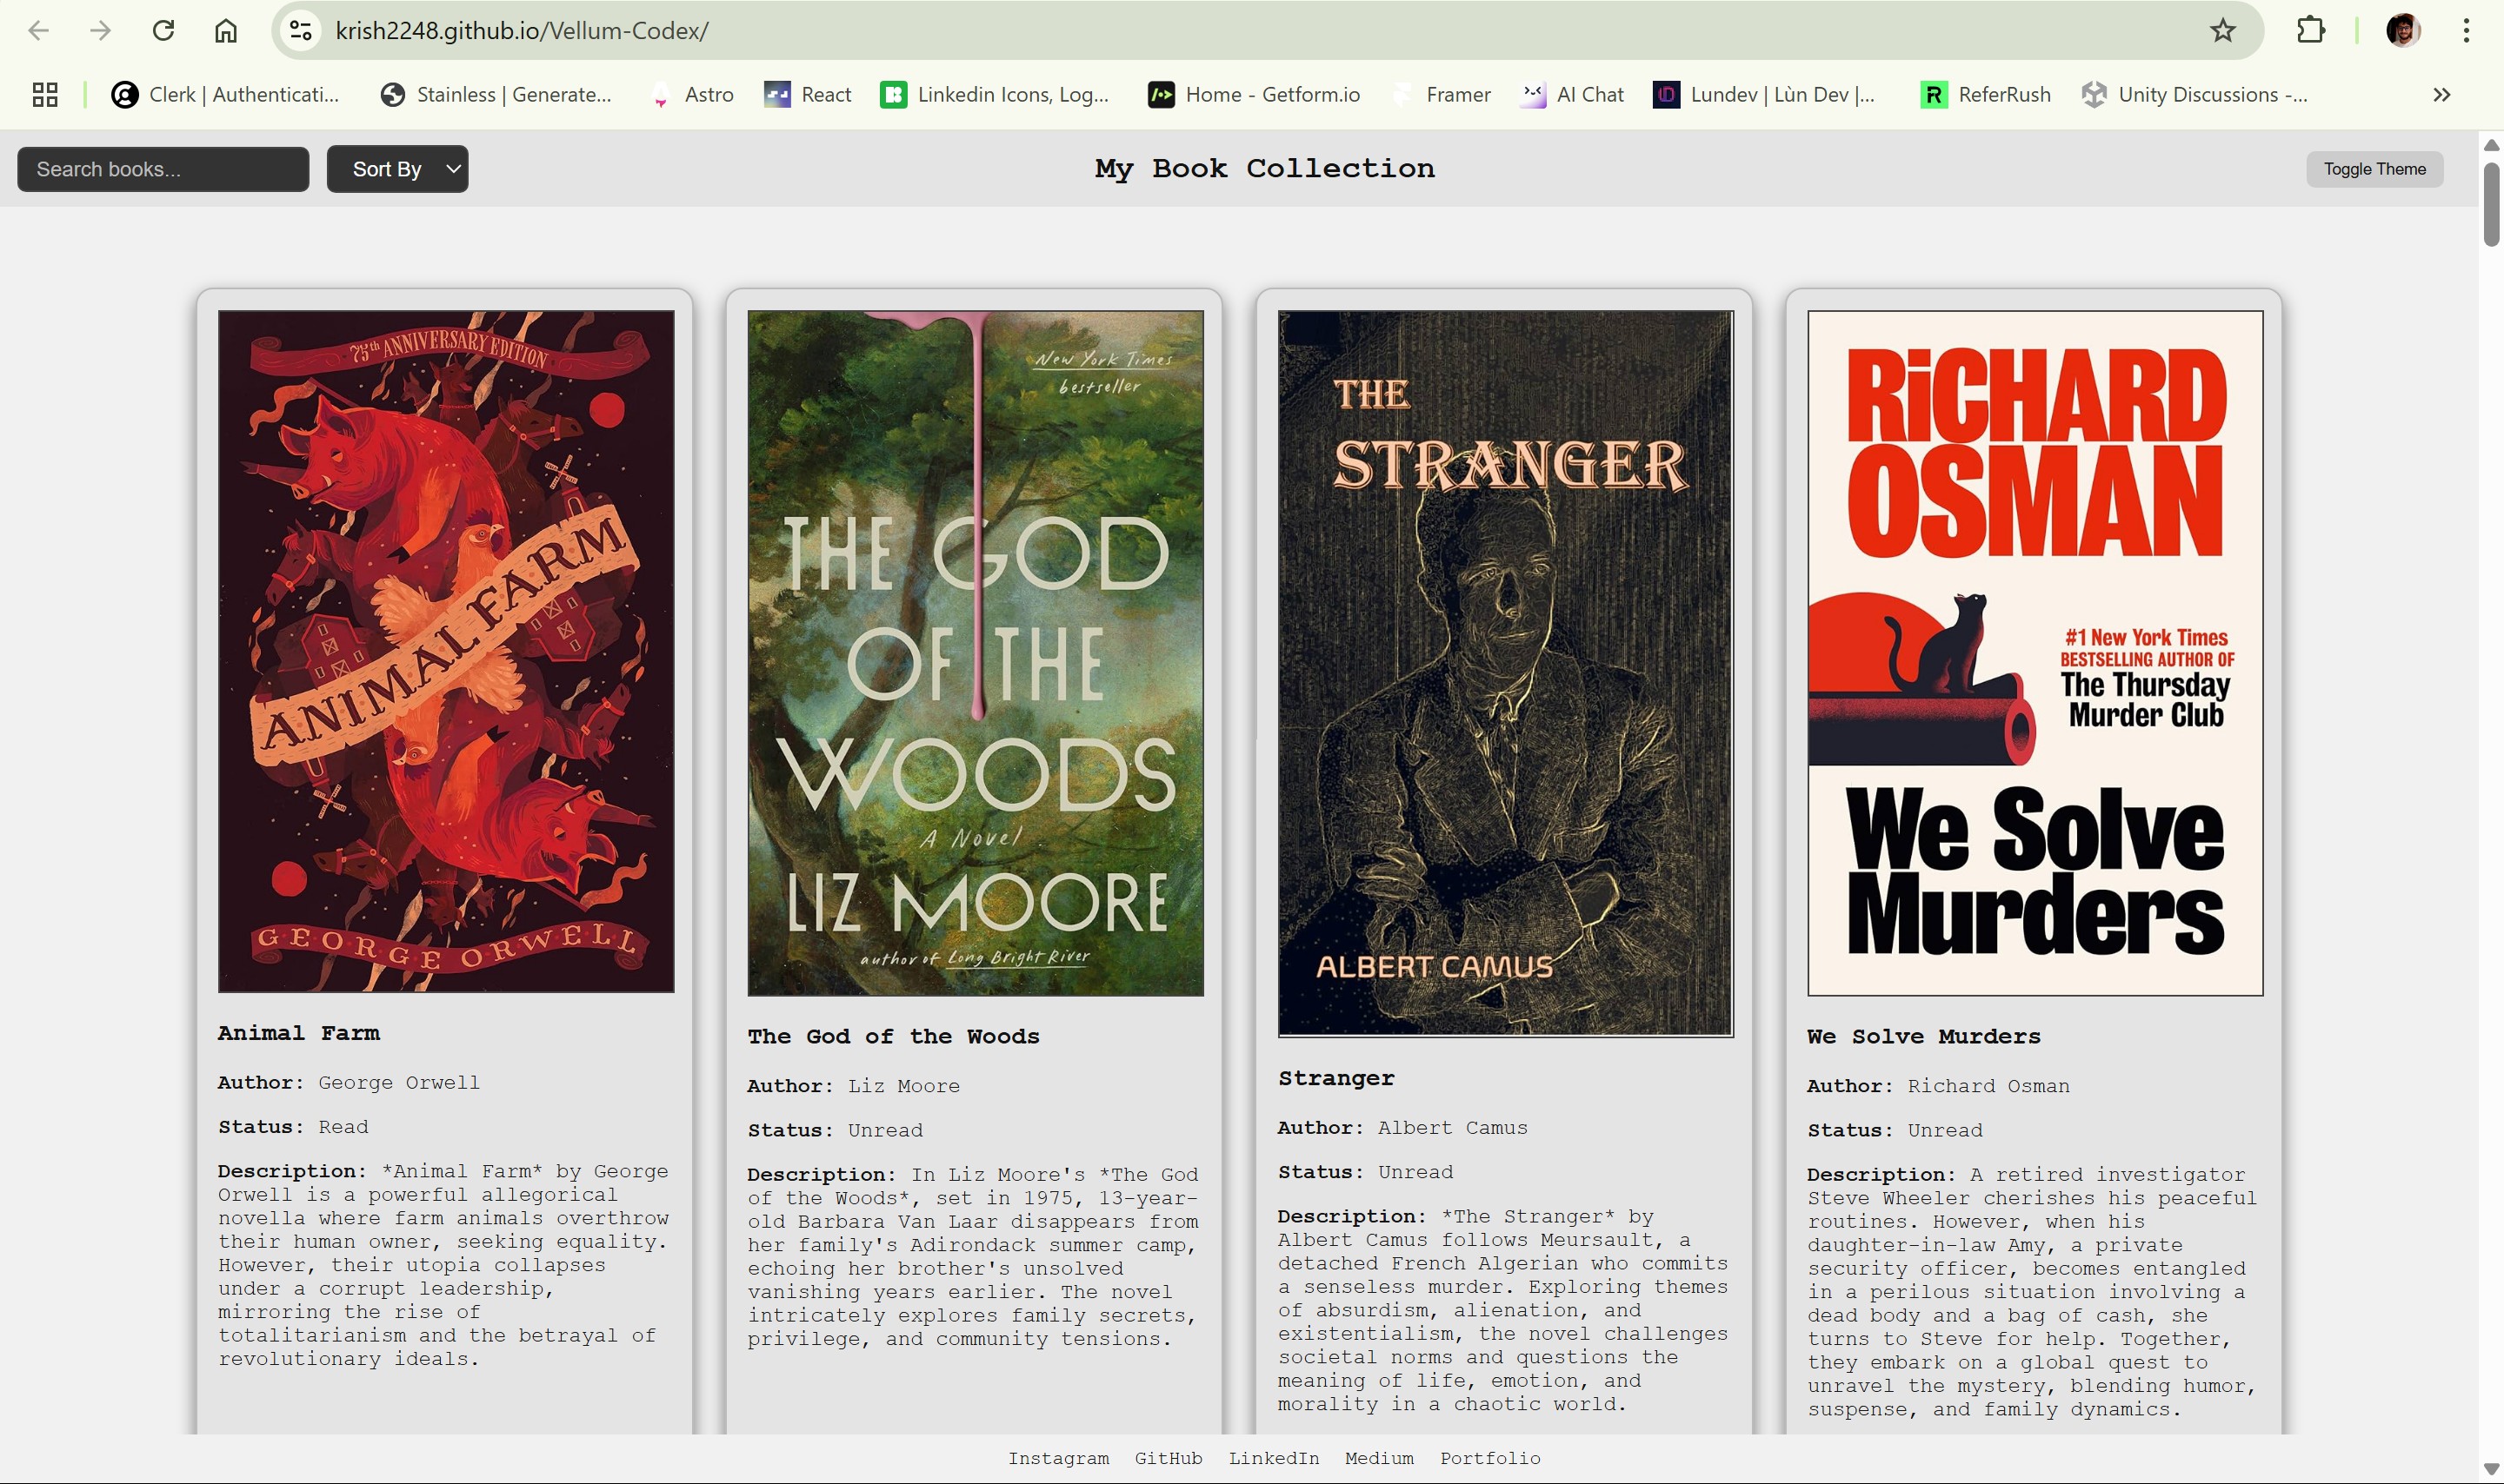Click the Animal Farm Read status
This screenshot has height=1484, width=2504.
click(343, 1127)
